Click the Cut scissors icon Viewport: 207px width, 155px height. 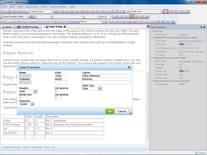tap(62, 12)
